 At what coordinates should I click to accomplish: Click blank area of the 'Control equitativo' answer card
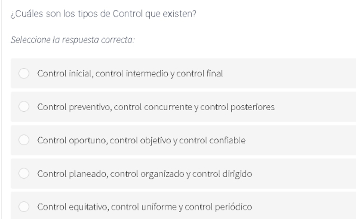click(x=304, y=205)
